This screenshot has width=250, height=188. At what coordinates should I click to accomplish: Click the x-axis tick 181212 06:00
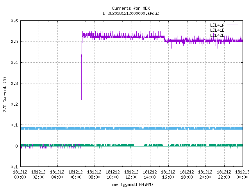pyautogui.click(x=75, y=174)
